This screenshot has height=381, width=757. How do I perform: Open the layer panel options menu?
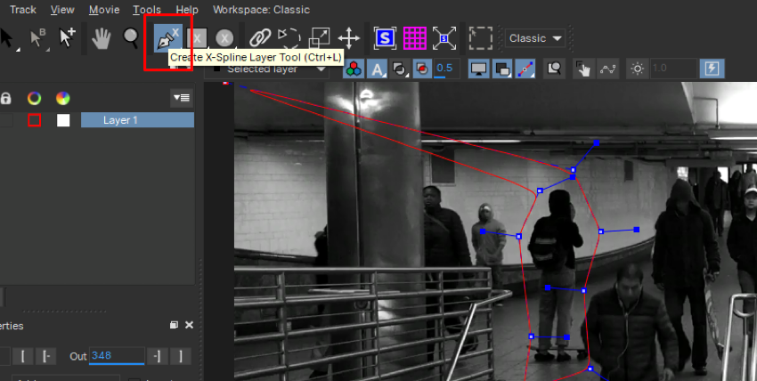[x=182, y=98]
